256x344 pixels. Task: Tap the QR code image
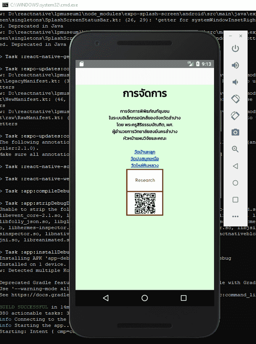[145, 203]
